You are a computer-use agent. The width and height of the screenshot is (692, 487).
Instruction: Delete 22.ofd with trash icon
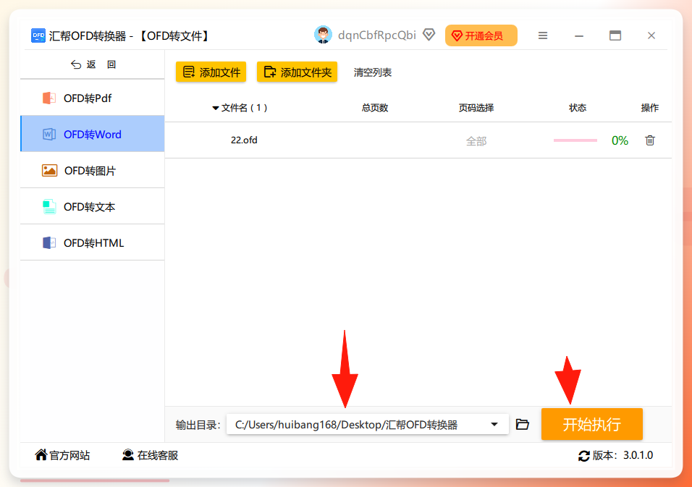[649, 140]
